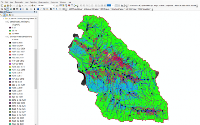Click Table Of Contents vertical scrollbar

36,69
